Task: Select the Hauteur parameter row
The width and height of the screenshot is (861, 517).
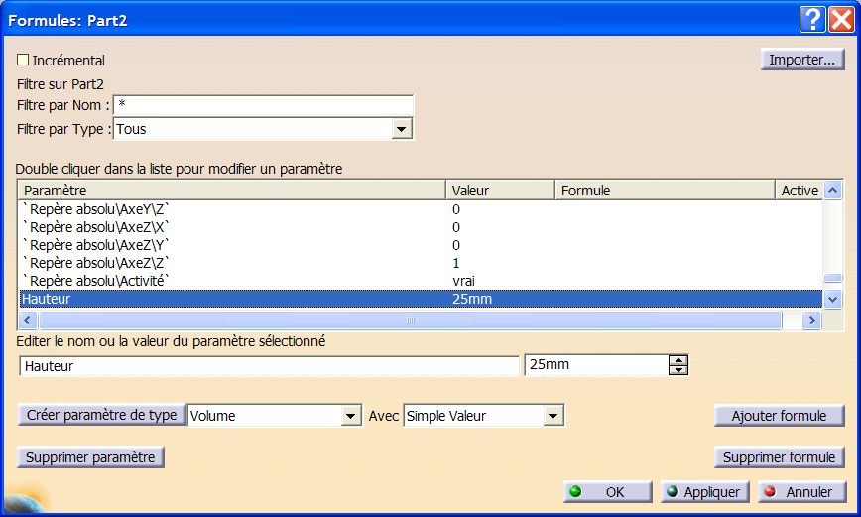Action: [x=421, y=299]
